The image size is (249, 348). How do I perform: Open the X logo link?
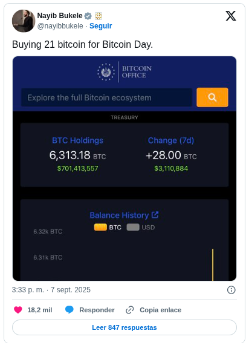(231, 16)
